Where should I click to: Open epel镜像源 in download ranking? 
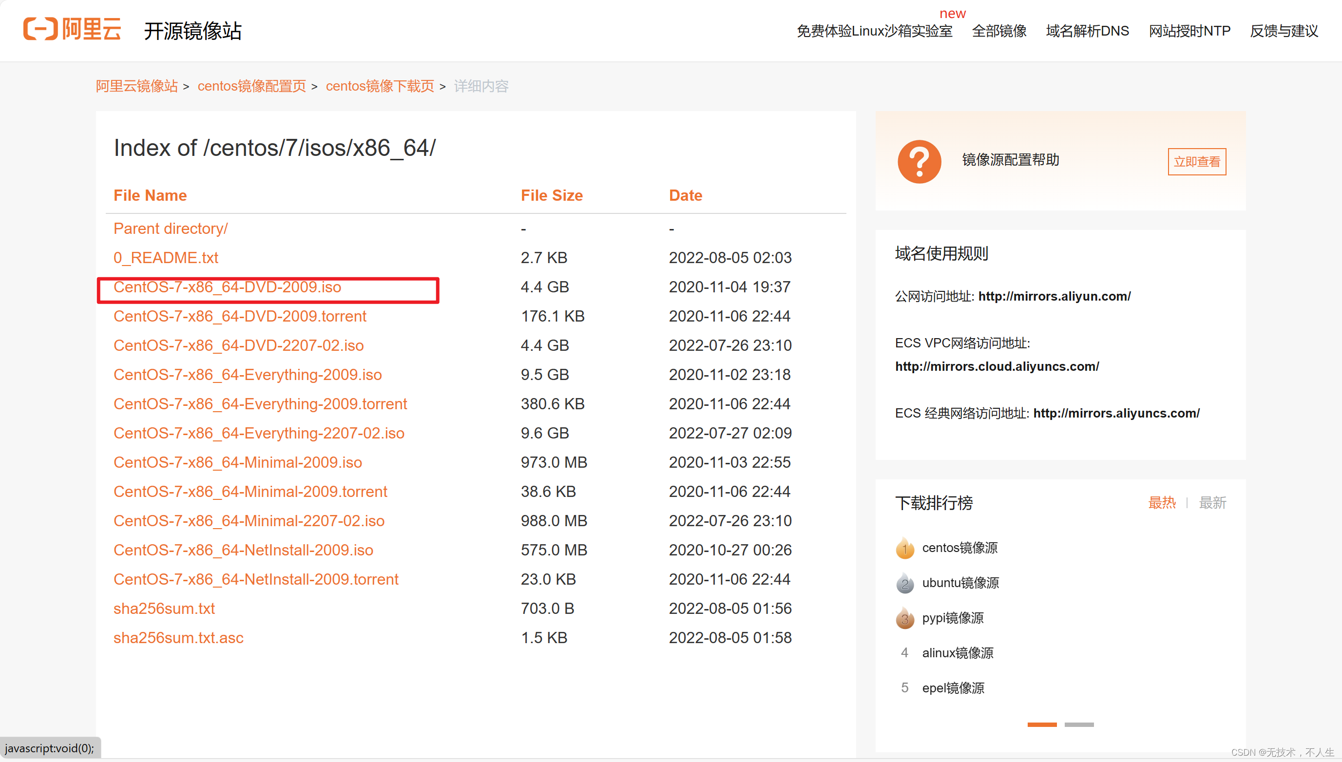953,688
